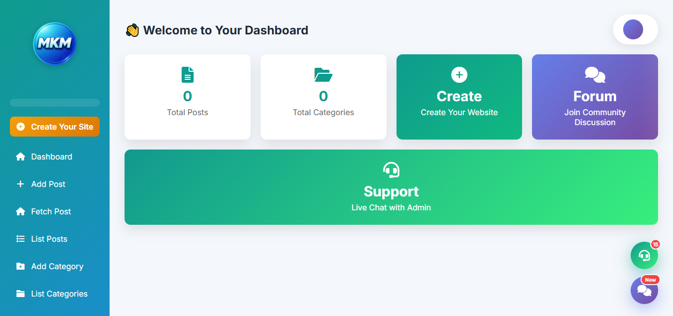The image size is (673, 316).
Task: Click the Total Categories folder icon
Action: [323, 75]
